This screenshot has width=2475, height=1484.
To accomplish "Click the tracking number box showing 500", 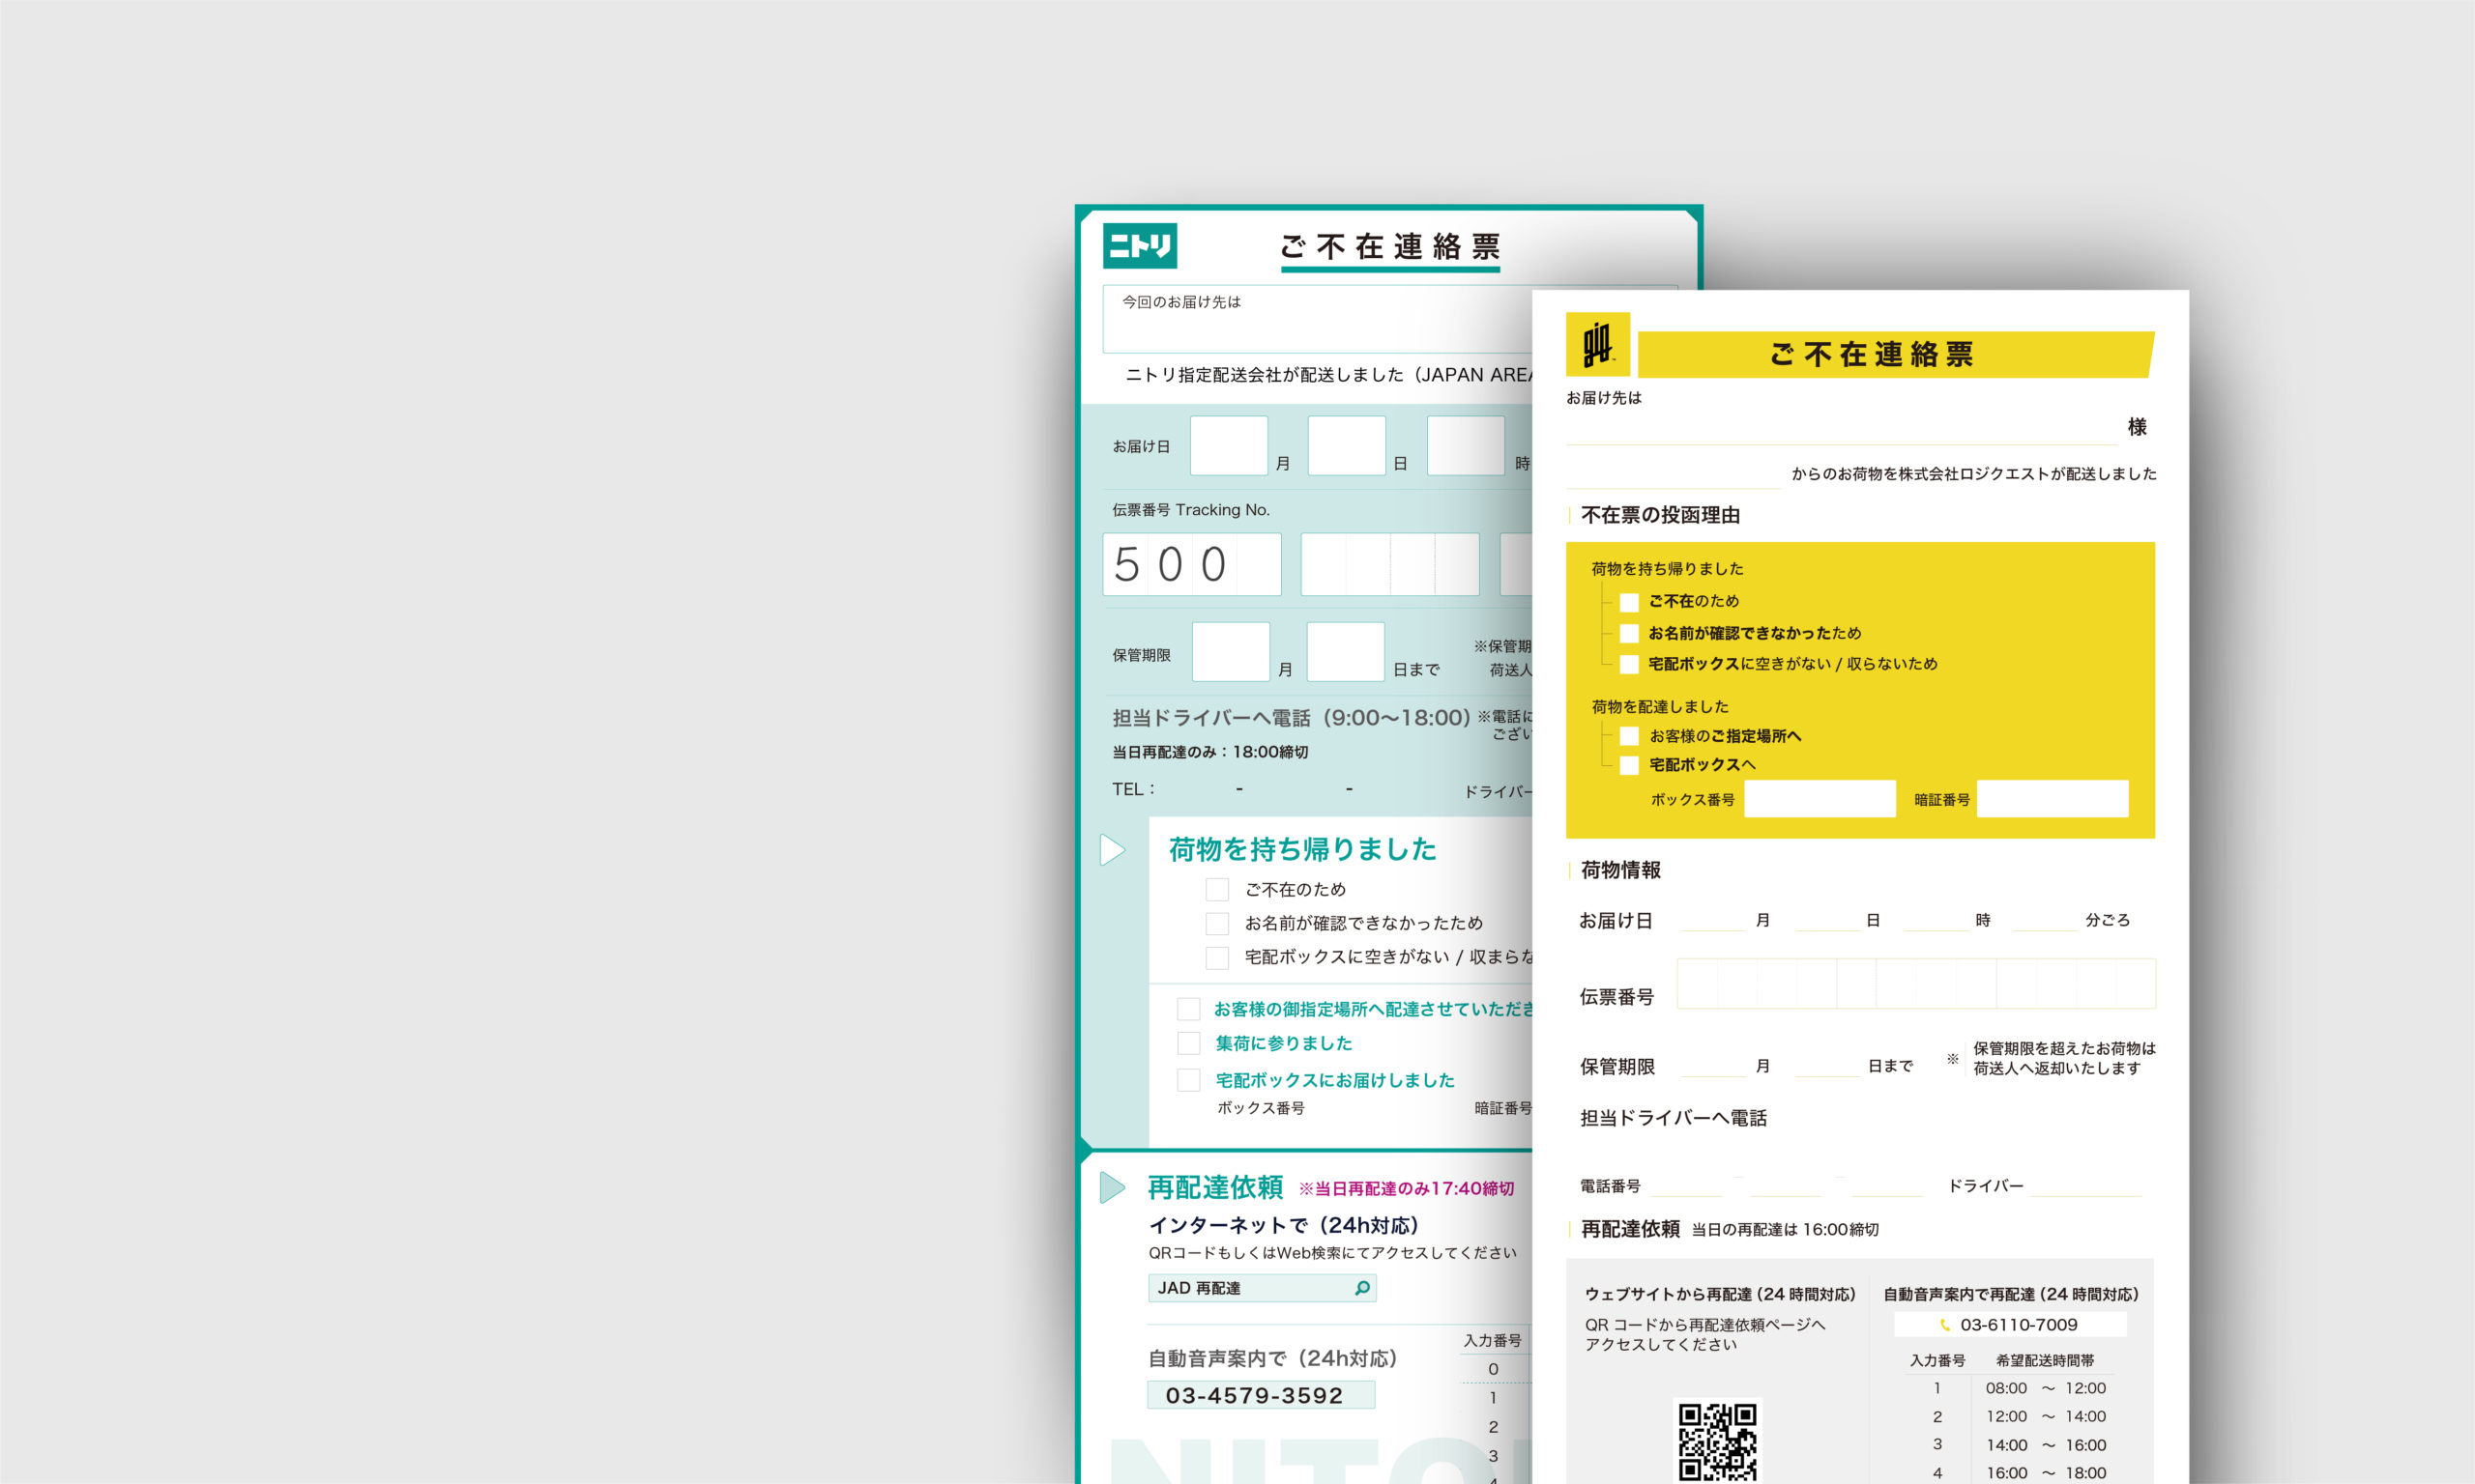I will pos(1190,565).
